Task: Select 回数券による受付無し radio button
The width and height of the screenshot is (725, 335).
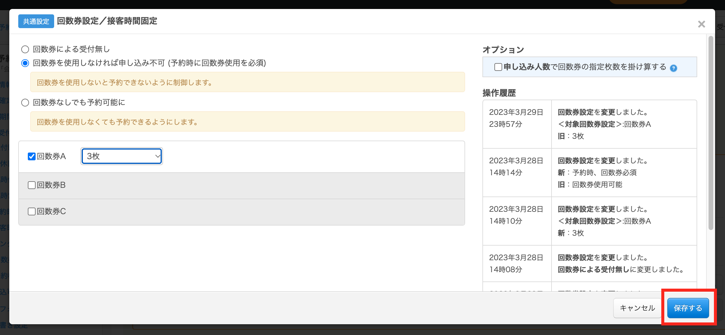Action: (x=25, y=49)
